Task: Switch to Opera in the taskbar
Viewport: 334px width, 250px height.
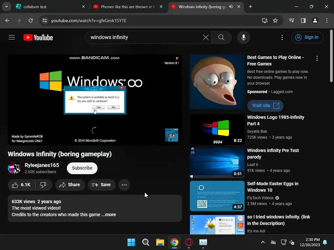Action: (x=189, y=242)
